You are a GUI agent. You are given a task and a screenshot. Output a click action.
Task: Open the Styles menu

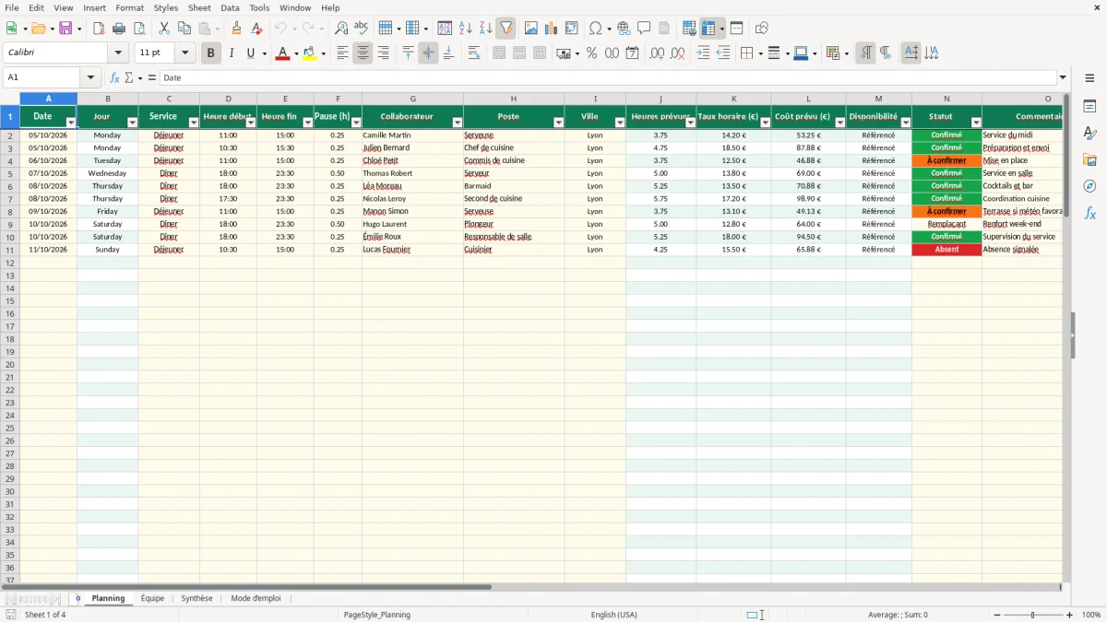(166, 7)
